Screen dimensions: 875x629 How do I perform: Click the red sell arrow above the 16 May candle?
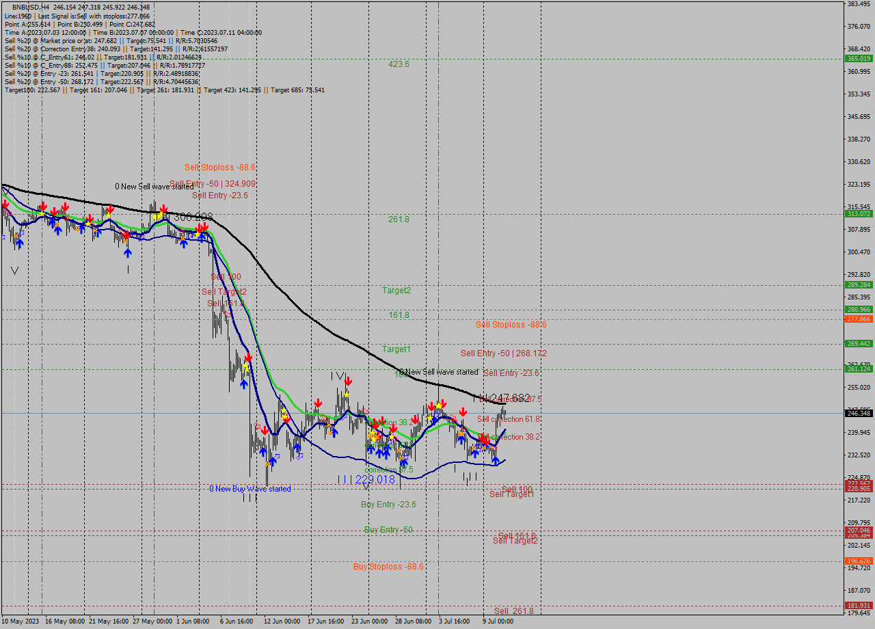(42, 205)
